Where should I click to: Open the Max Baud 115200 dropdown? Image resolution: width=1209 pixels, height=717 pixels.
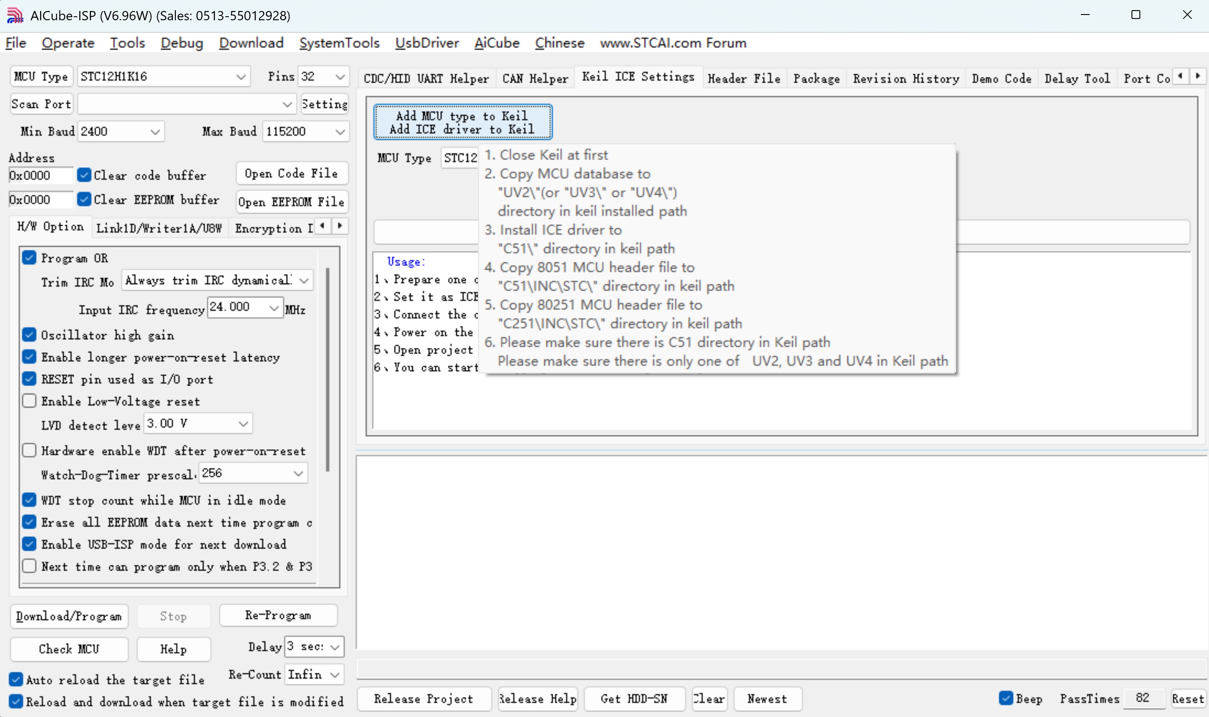pyautogui.click(x=306, y=131)
